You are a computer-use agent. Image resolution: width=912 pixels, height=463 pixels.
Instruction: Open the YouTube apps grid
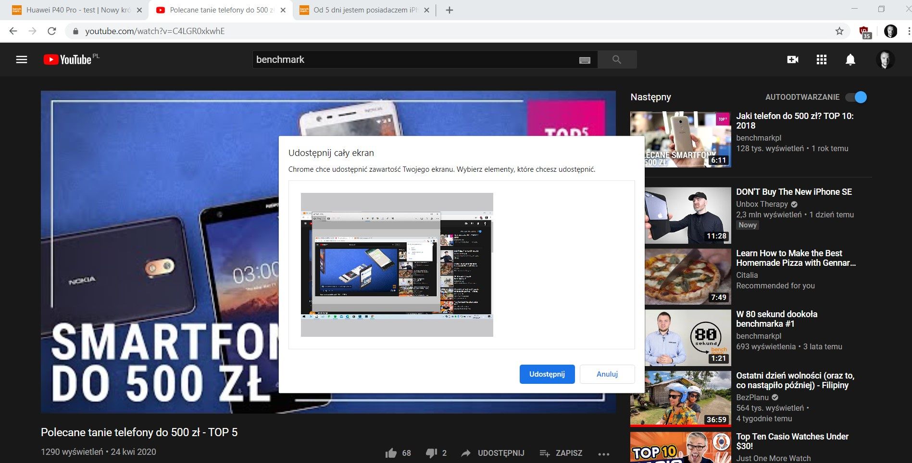pyautogui.click(x=822, y=59)
